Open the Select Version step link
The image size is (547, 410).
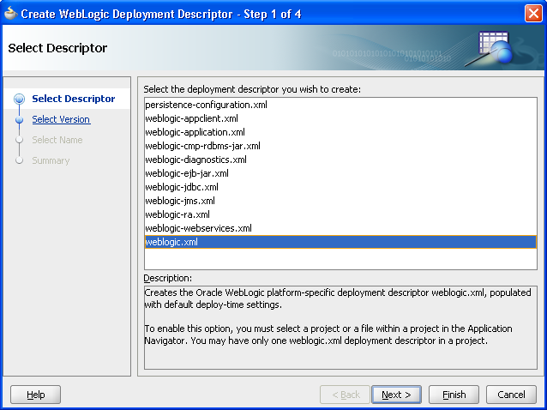(x=61, y=120)
